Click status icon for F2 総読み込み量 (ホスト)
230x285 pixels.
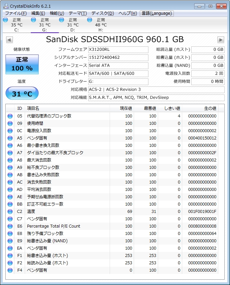coord(10,263)
